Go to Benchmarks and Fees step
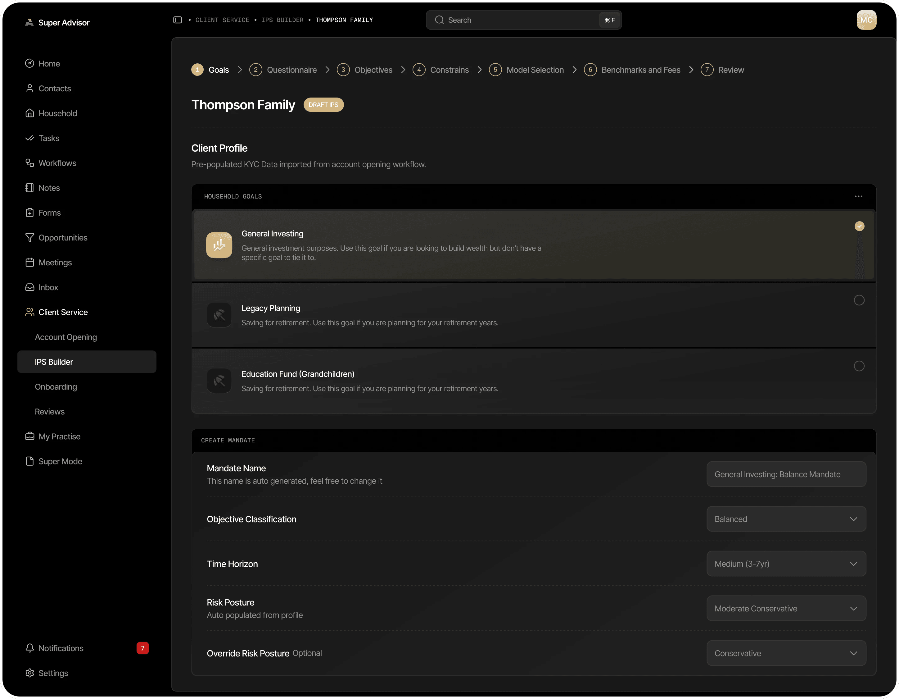This screenshot has width=899, height=699. 632,70
